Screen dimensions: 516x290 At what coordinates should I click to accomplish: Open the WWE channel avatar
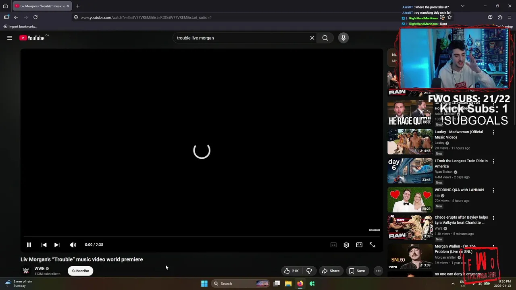click(x=26, y=271)
